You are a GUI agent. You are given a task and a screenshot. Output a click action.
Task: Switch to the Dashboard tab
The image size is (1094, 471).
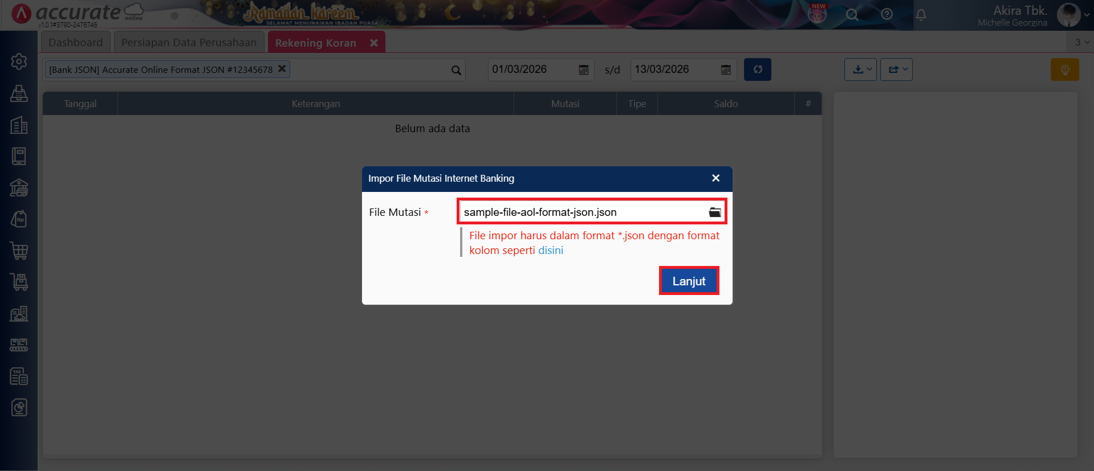tap(76, 43)
